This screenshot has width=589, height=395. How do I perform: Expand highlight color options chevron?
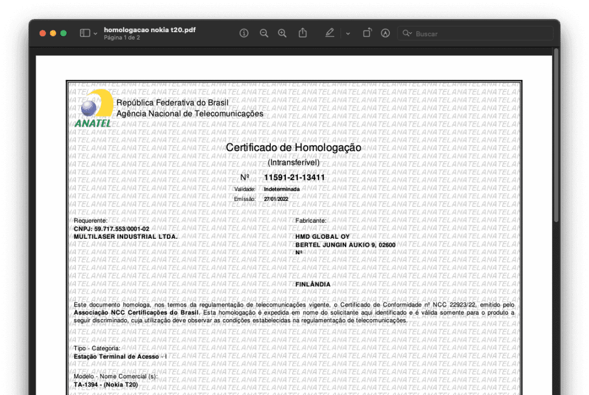(348, 34)
